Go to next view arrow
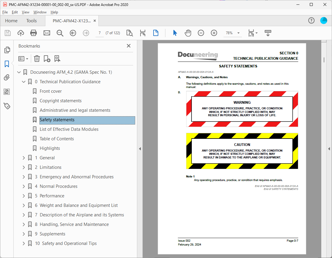332x258 pixels. point(86,33)
